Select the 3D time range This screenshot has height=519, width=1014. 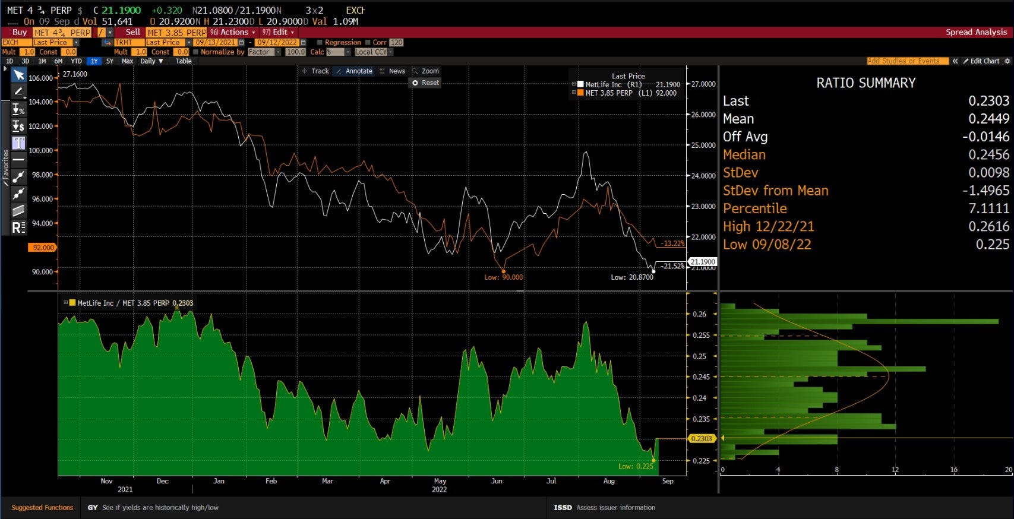pyautogui.click(x=26, y=61)
